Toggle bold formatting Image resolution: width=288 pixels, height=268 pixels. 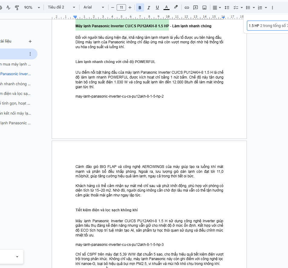pyautogui.click(x=140, y=8)
